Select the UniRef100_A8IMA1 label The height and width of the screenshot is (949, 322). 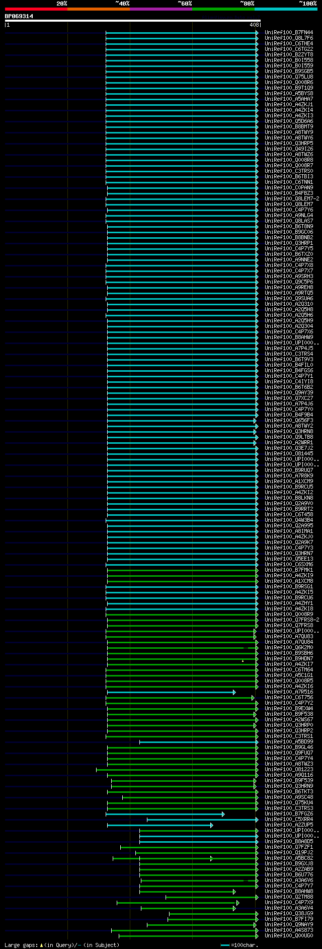[x=289, y=531]
